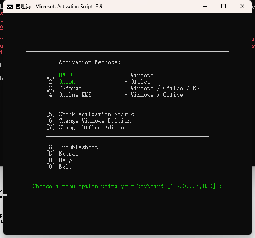255x238 pixels.
Task: Click the '[1]' key label beside HWID
Action: click(x=50, y=75)
